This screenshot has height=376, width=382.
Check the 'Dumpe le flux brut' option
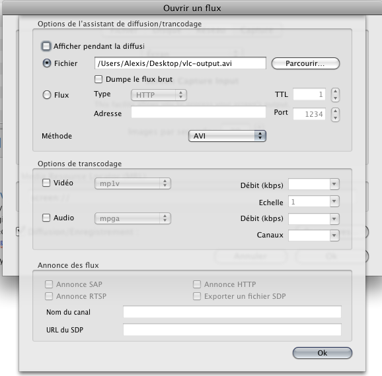[98, 79]
